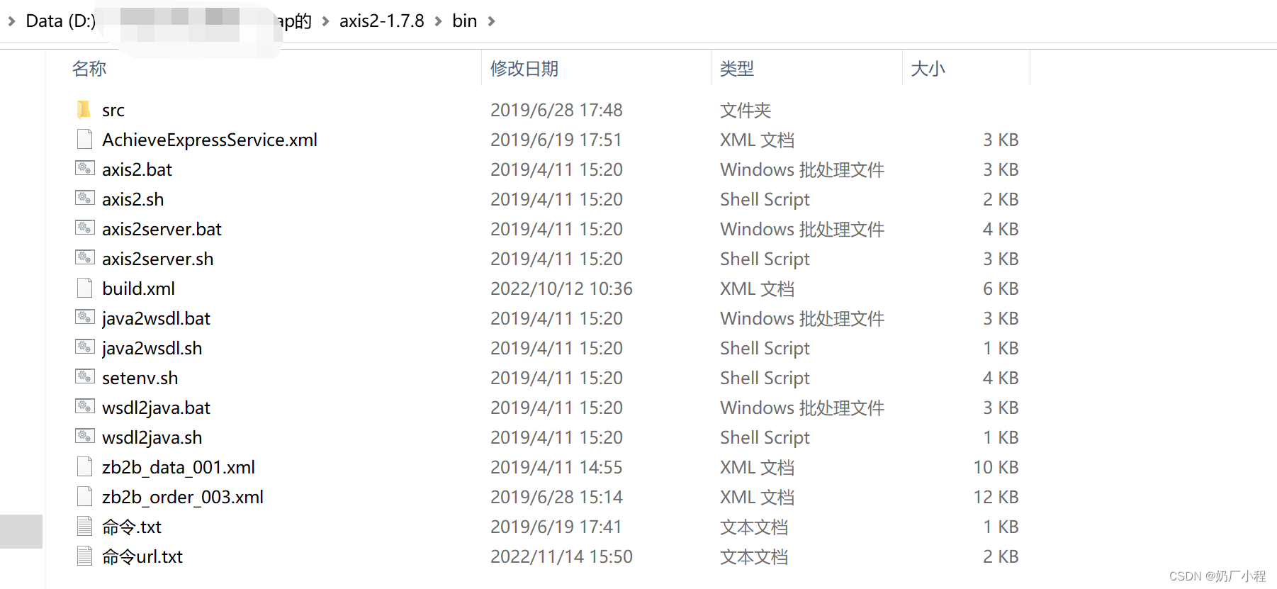1277x589 pixels.
Task: Click the horizontal scrollbar at bottom left
Action: click(21, 530)
